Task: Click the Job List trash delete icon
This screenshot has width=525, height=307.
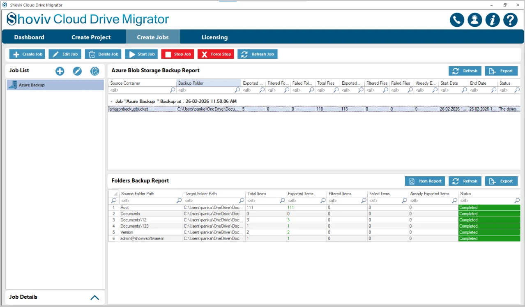Action: [x=95, y=71]
